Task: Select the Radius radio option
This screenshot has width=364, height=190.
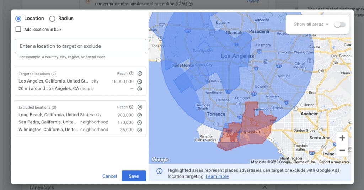Action: pos(52,19)
